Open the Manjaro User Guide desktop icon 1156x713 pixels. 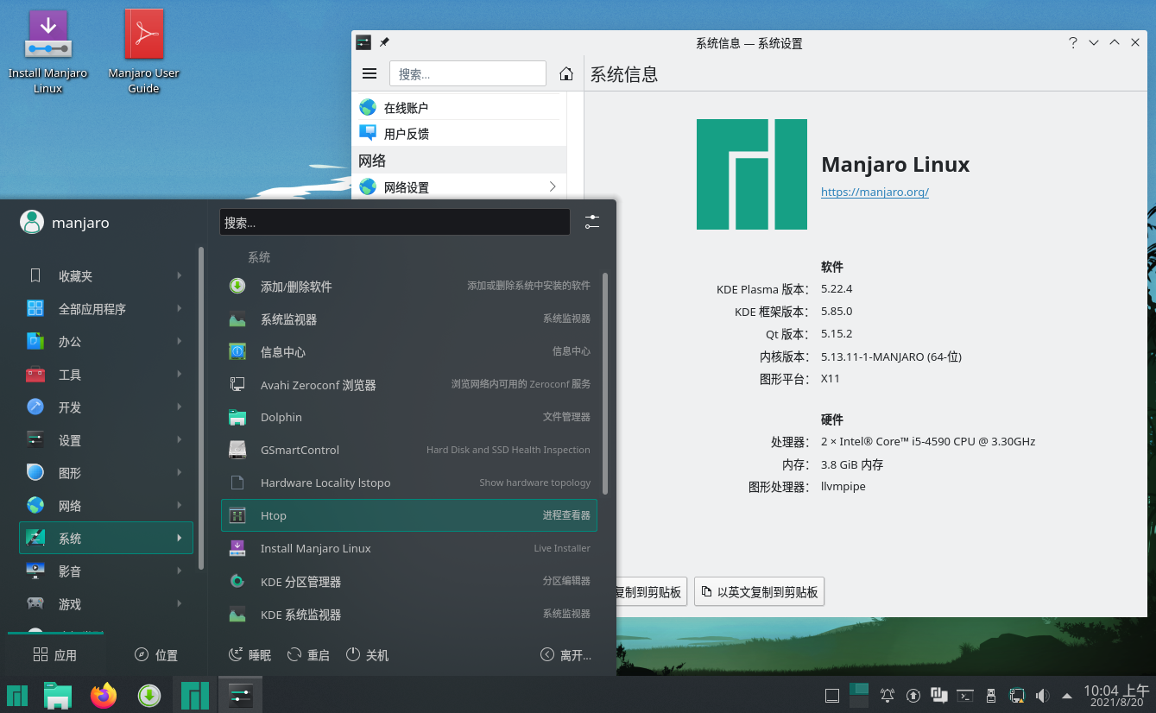pyautogui.click(x=143, y=52)
